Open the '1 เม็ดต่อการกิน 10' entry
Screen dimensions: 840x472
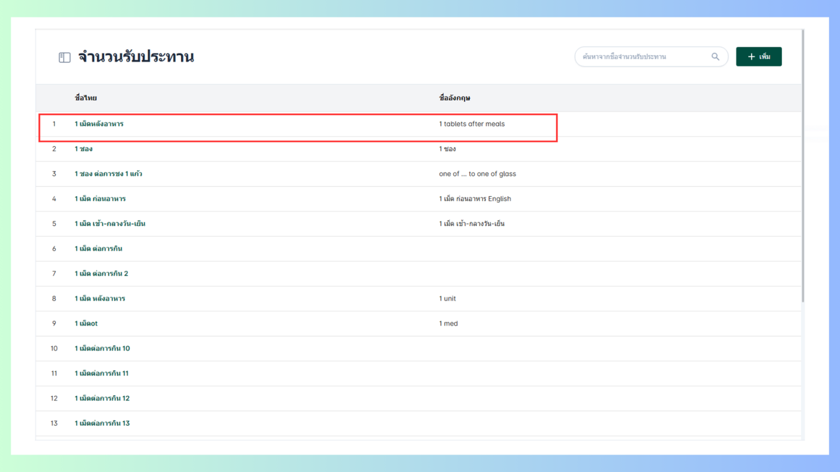(x=102, y=348)
